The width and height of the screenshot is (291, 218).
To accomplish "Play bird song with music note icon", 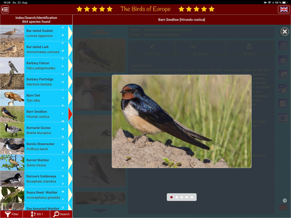I will [283, 89].
